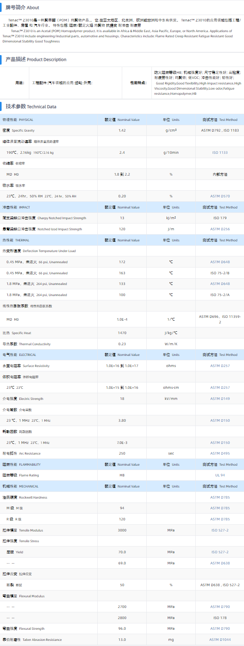The height and width of the screenshot is (646, 244).
Task: Open ISO 527-2 link for Tensile Modulus
Action: tap(220, 530)
